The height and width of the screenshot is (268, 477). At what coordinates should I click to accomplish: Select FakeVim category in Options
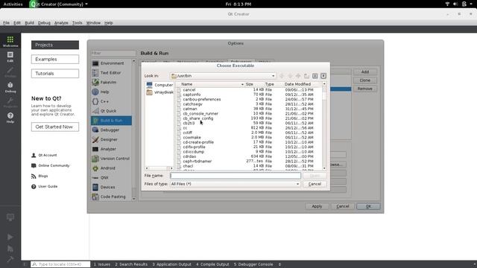click(x=111, y=82)
